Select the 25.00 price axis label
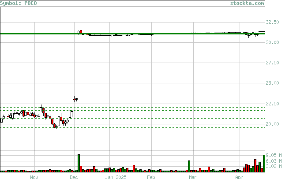This screenshot has height=179, width=289. (x=272, y=83)
